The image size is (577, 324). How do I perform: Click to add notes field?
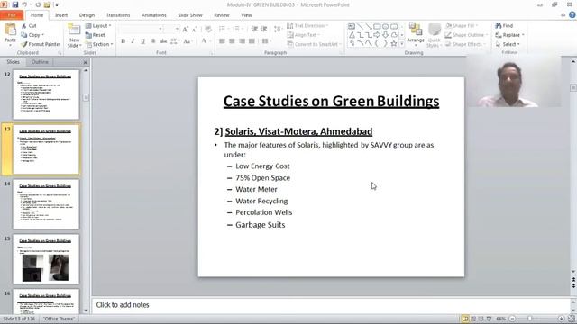[330, 305]
